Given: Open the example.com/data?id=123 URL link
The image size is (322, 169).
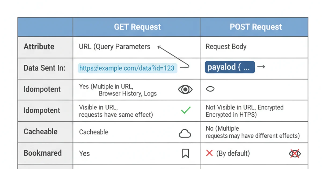Looking at the screenshot, I should pyautogui.click(x=127, y=68).
